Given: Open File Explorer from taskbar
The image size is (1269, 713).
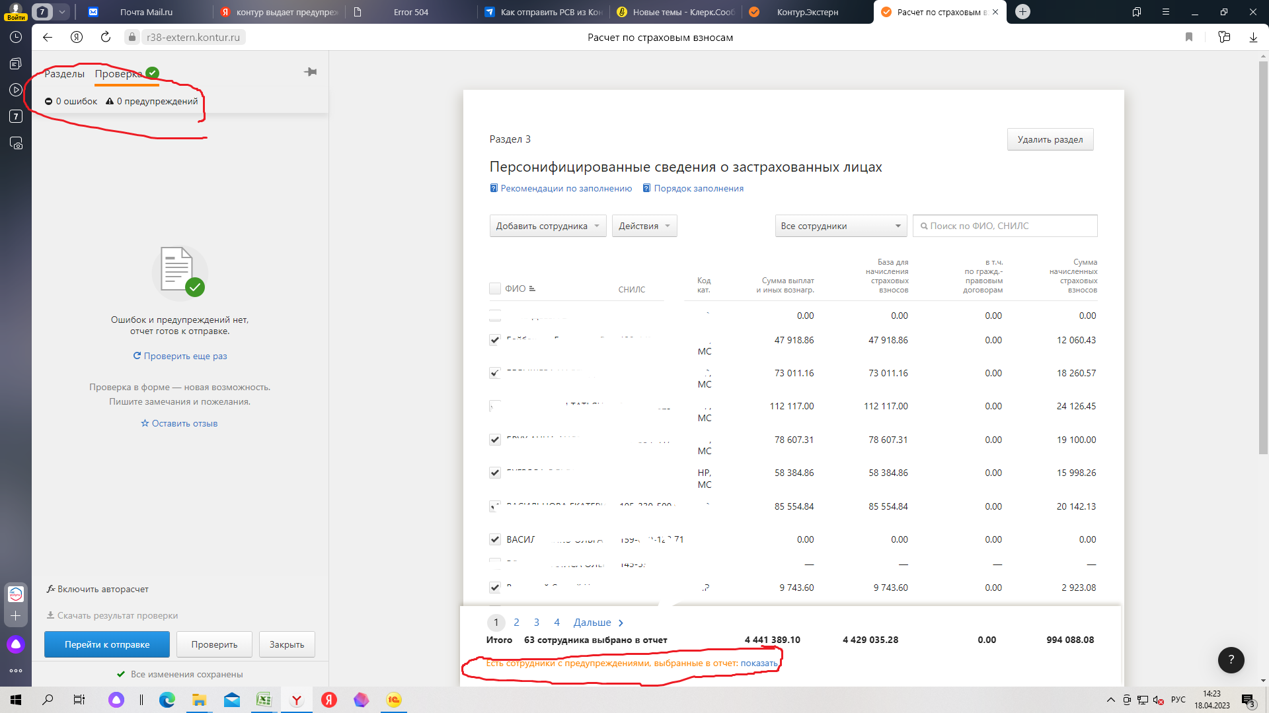Looking at the screenshot, I should (x=199, y=700).
